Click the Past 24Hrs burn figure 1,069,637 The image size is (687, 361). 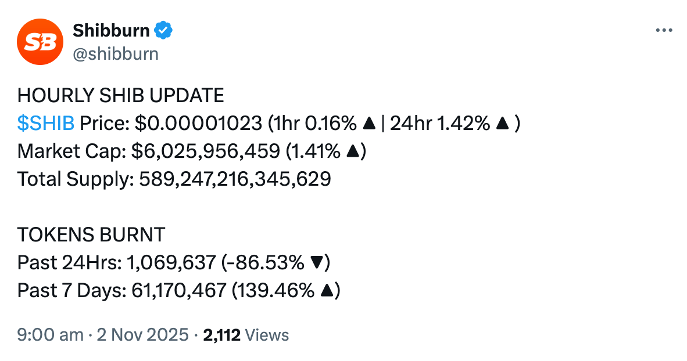(171, 263)
